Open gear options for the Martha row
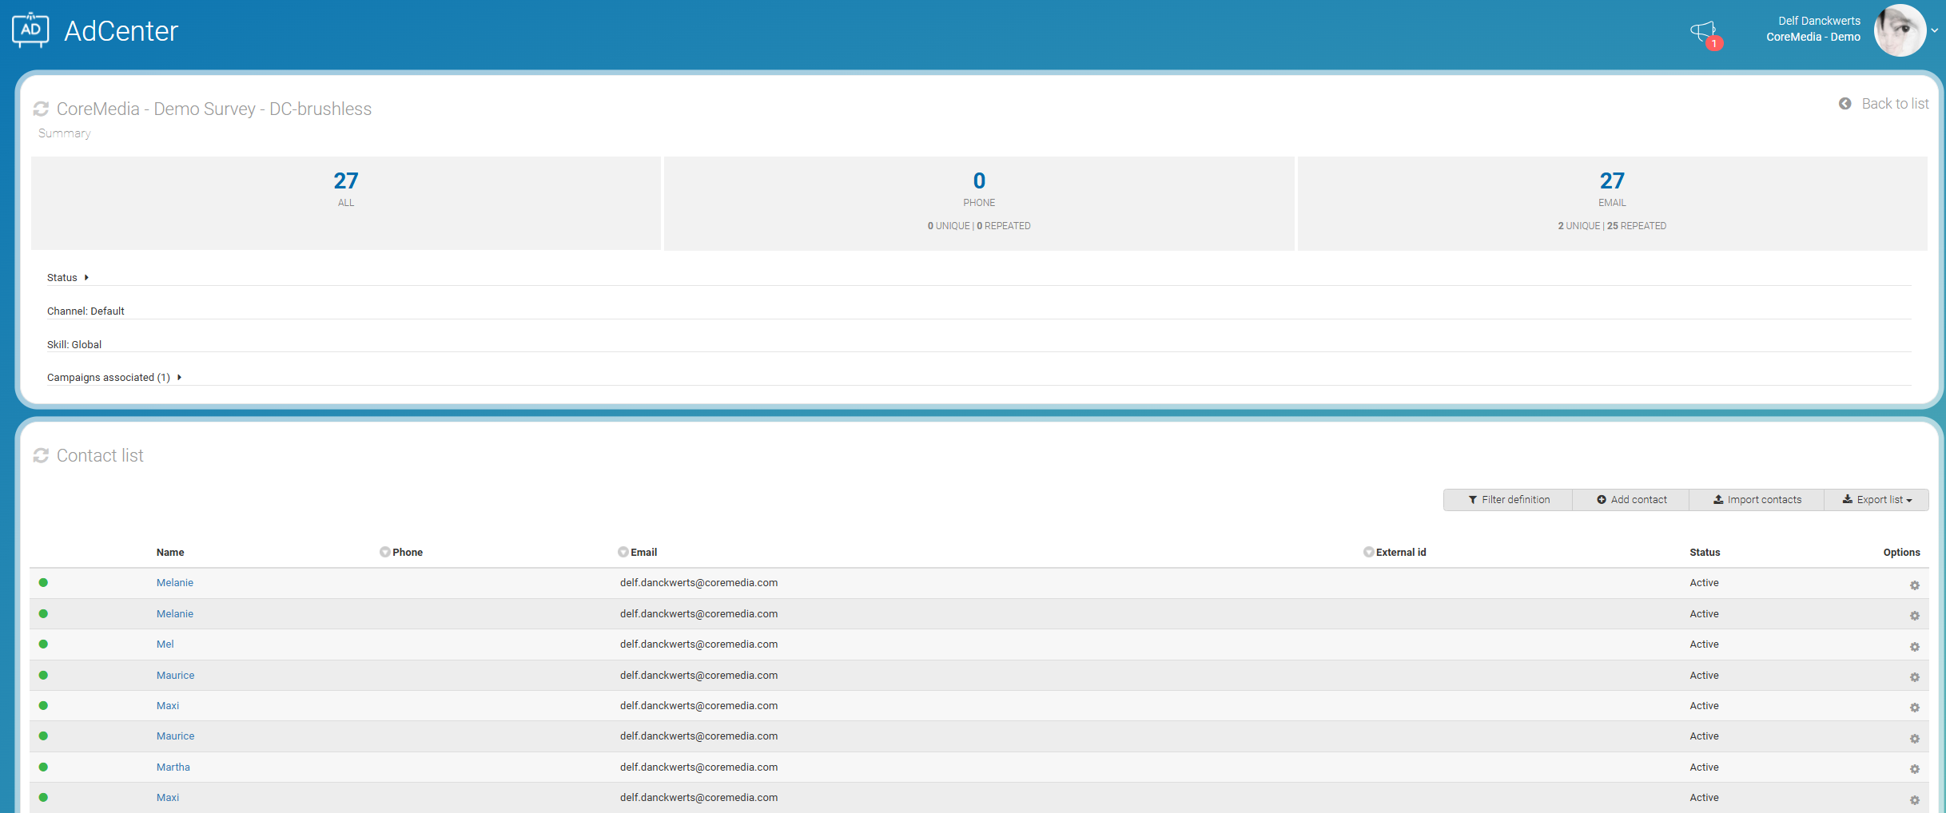Screen dimensions: 1946x813 pos(1914,769)
